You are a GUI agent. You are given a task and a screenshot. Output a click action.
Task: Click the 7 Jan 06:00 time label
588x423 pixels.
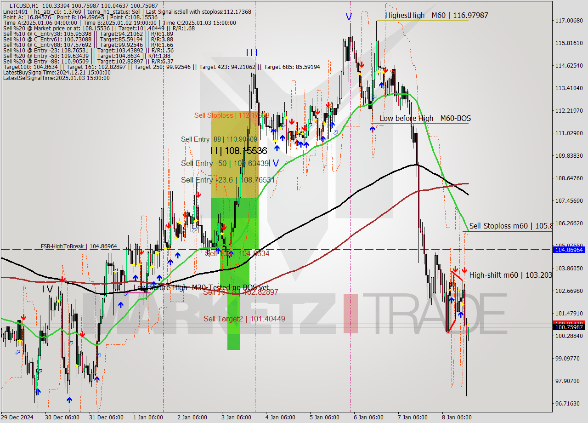point(413,417)
